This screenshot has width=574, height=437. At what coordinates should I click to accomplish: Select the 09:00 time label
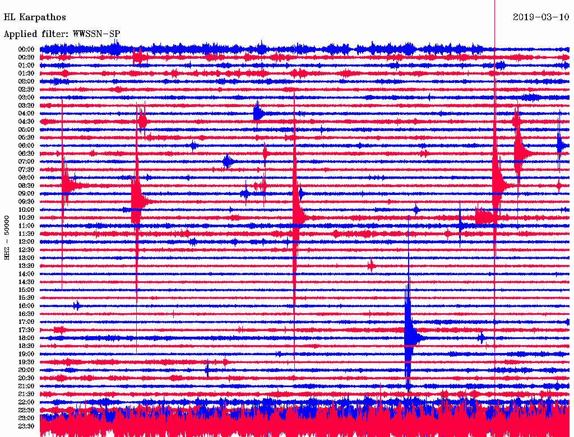[x=26, y=194]
